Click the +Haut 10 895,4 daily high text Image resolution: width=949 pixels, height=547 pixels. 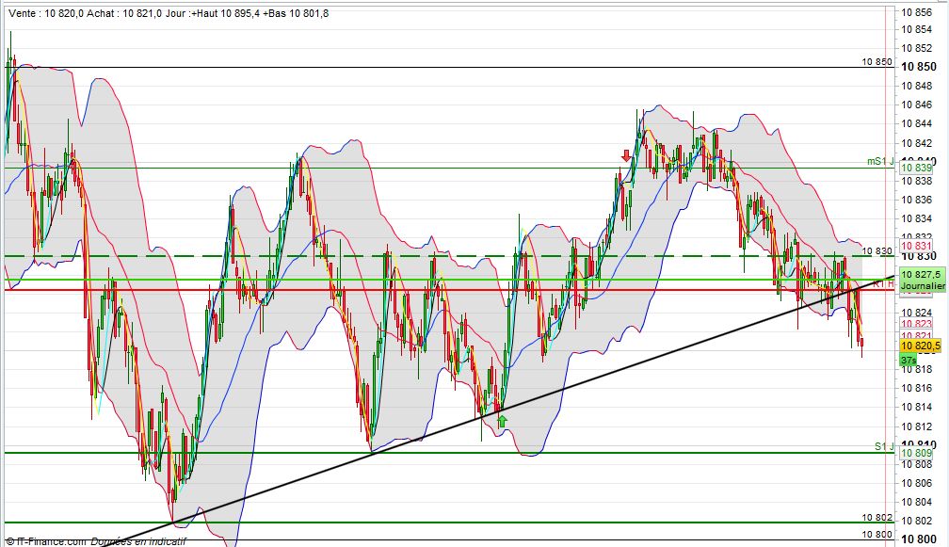click(x=224, y=13)
